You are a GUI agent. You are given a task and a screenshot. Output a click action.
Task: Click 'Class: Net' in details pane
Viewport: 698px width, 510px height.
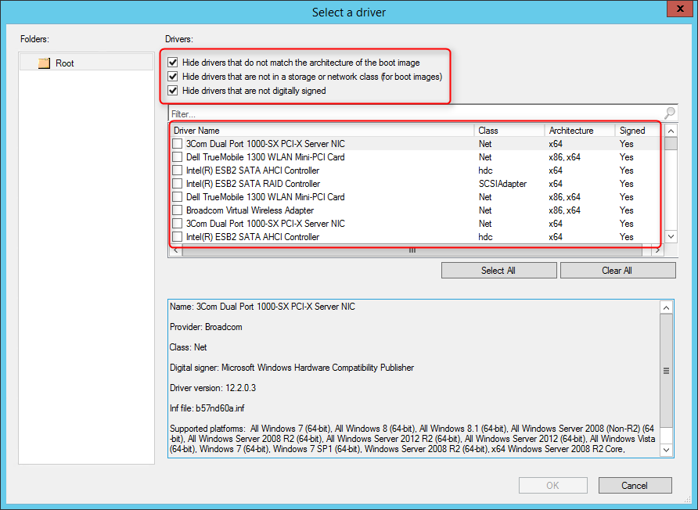tap(188, 347)
